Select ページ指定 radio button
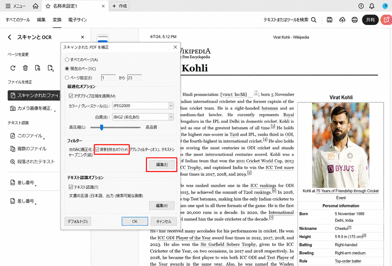The height and width of the screenshot is (266, 392). click(x=67, y=78)
